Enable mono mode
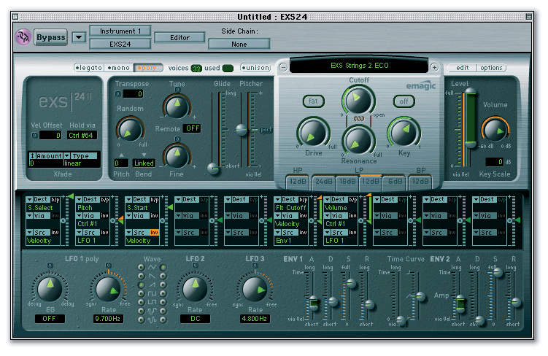The height and width of the screenshot is (356, 548). click(x=119, y=68)
